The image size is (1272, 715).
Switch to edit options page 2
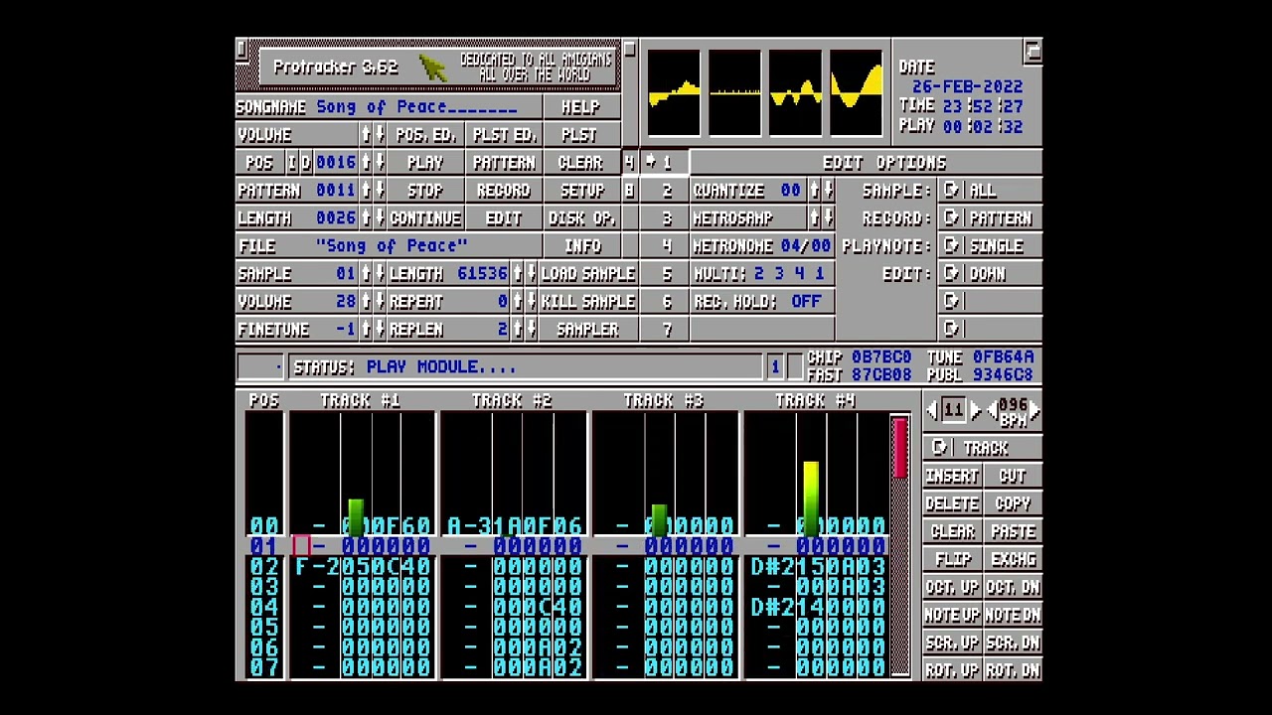pos(664,191)
